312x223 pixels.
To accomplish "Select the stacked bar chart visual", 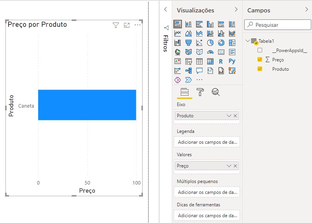I will coord(178,24).
